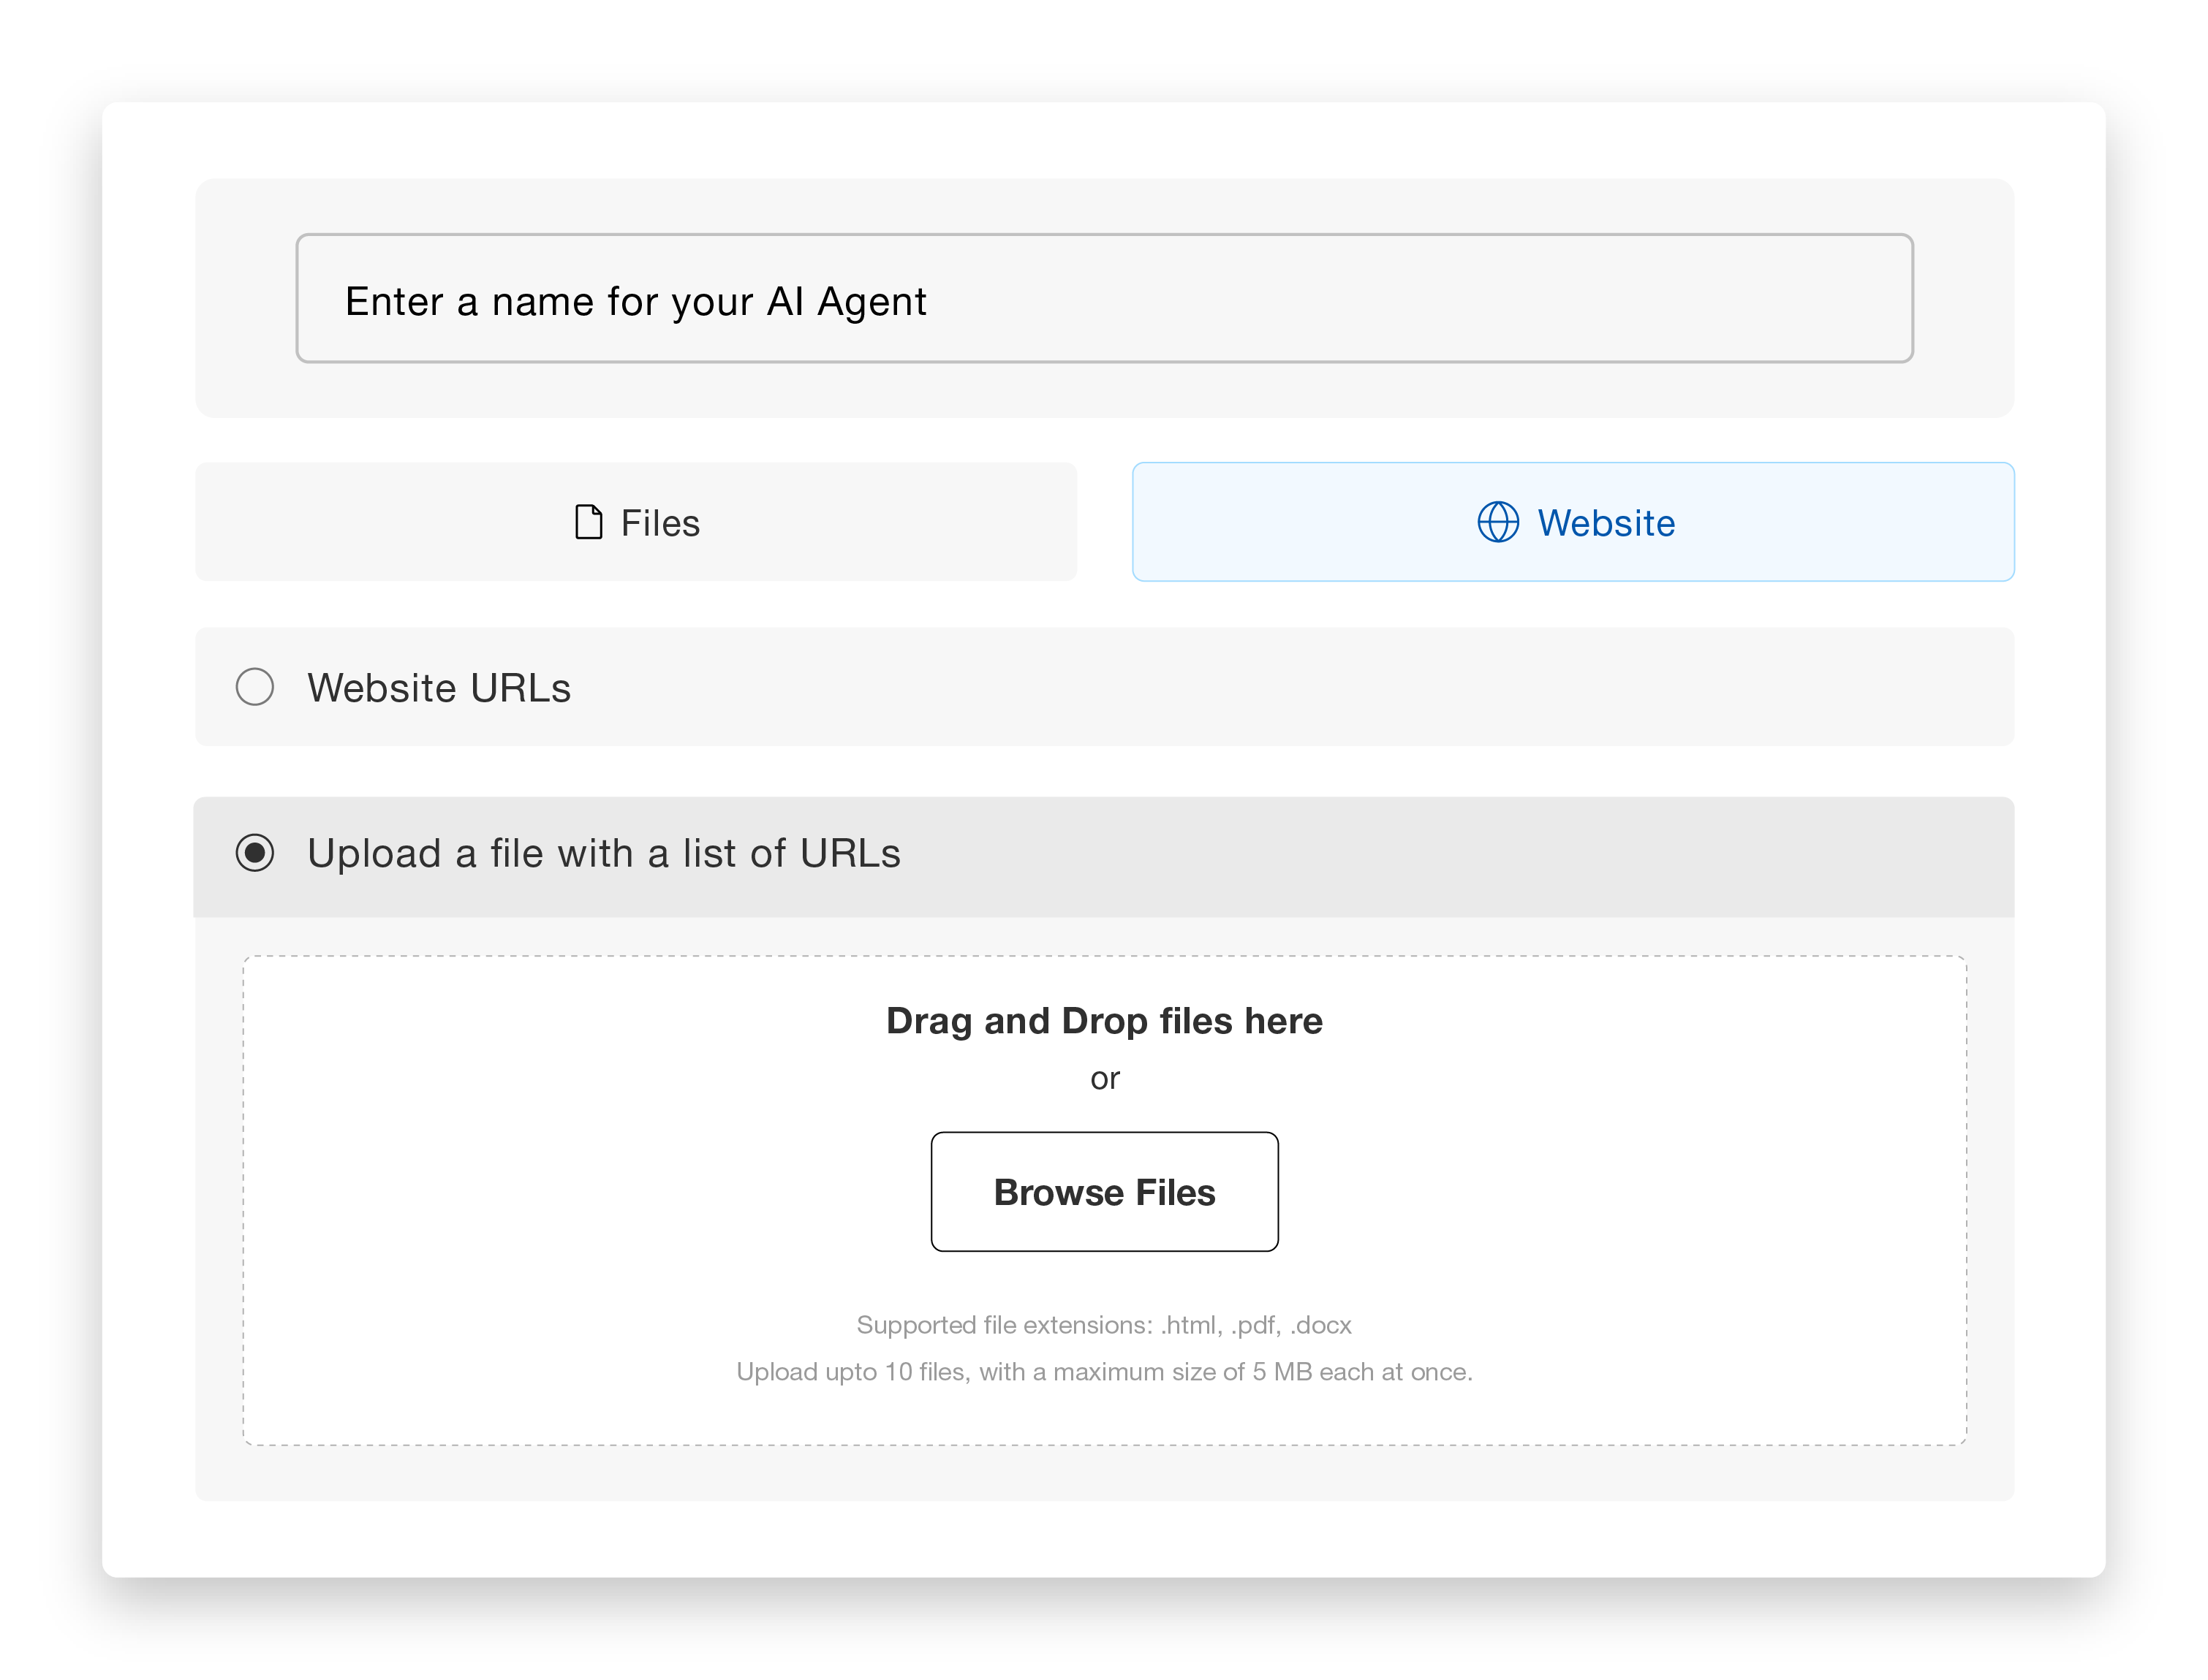The width and height of the screenshot is (2208, 1680).
Task: Select the Files tab label text
Action: click(x=660, y=521)
